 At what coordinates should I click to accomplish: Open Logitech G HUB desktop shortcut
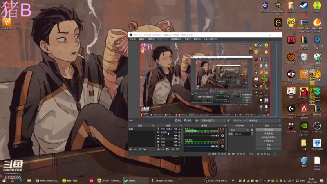(x=291, y=112)
